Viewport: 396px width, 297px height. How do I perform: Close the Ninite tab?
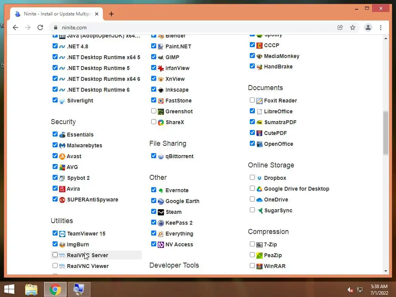point(96,14)
